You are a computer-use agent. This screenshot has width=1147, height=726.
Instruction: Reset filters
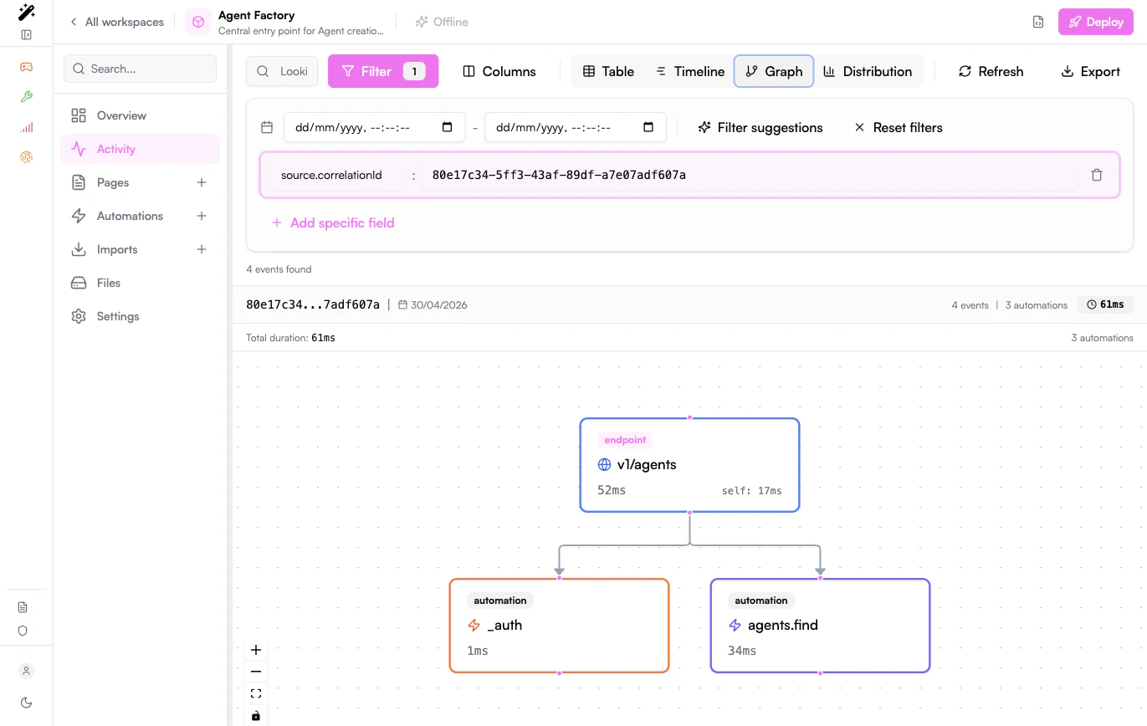pyautogui.click(x=898, y=127)
